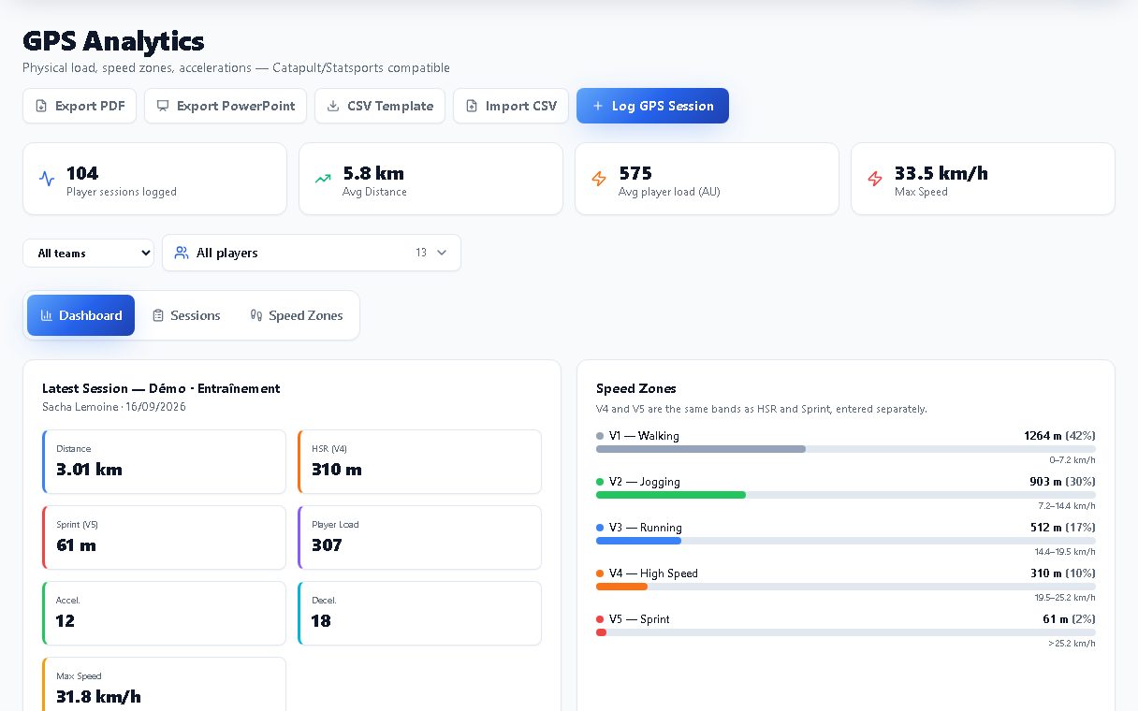Expand the All players selector
1138x711 pixels.
tap(312, 253)
